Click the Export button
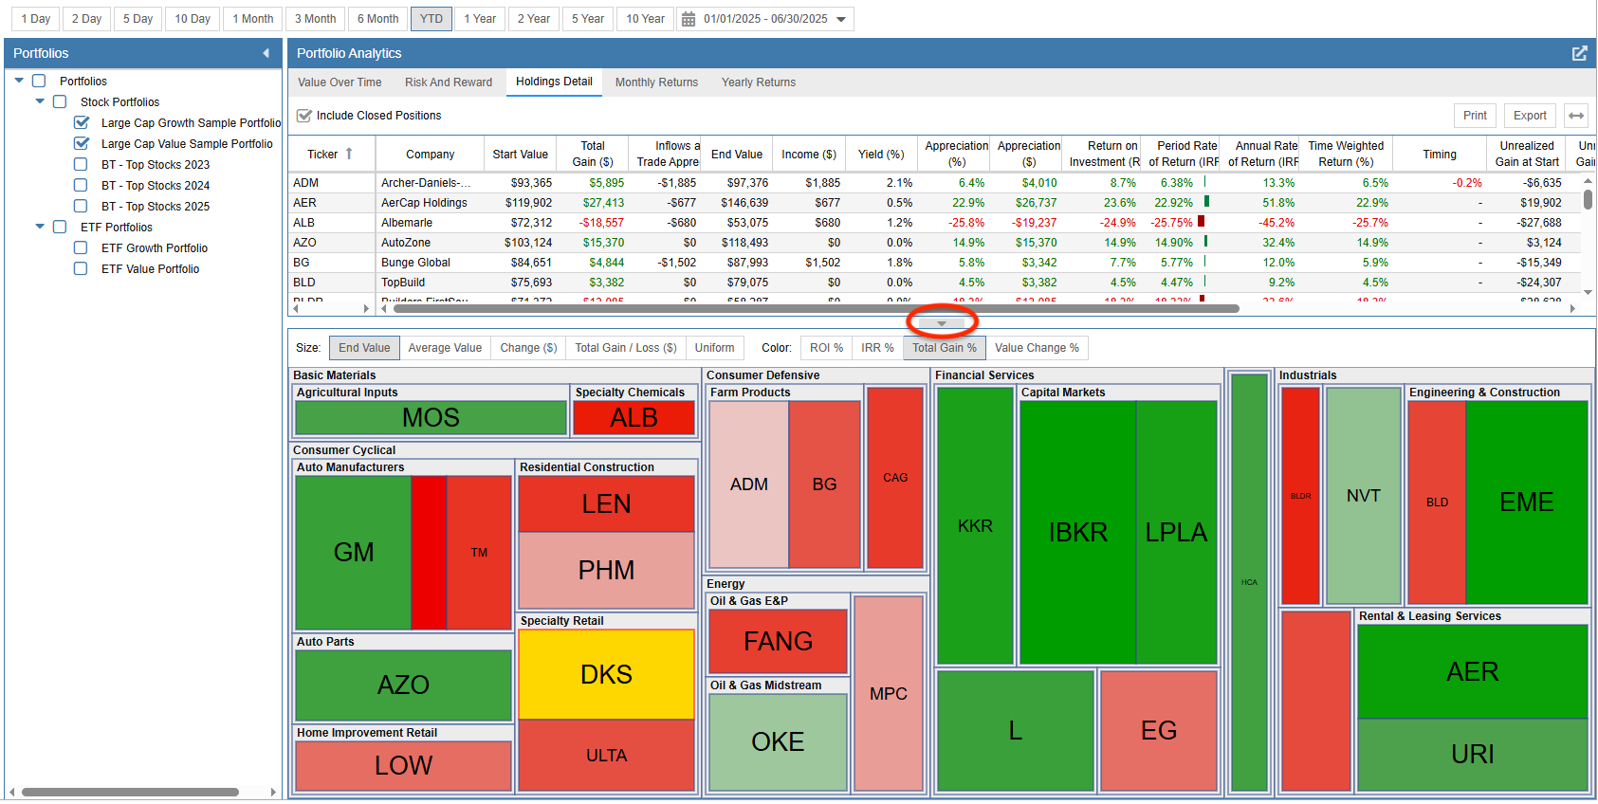Image resolution: width=1598 pixels, height=804 pixels. tap(1530, 116)
